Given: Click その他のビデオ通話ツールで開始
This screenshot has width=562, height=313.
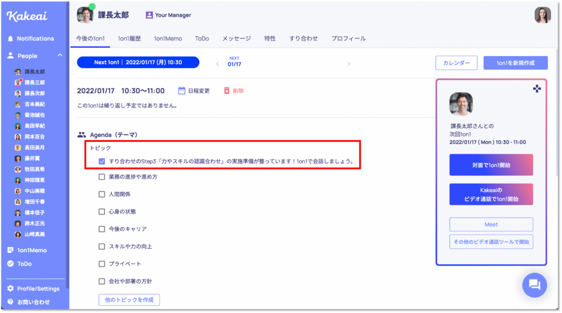Looking at the screenshot, I should tap(491, 242).
